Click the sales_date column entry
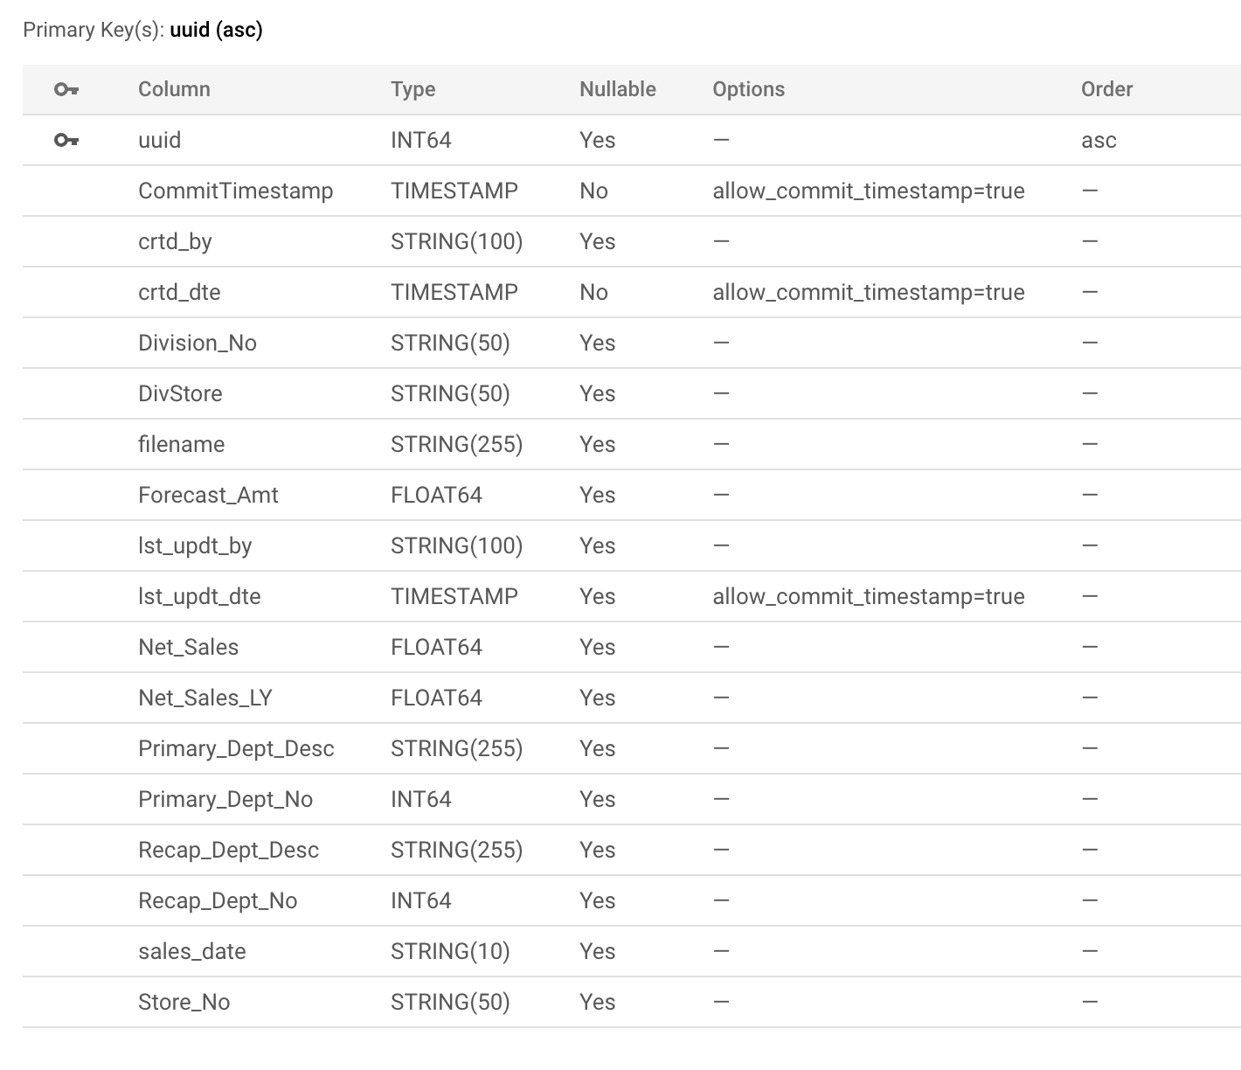The height and width of the screenshot is (1070, 1241). (192, 951)
